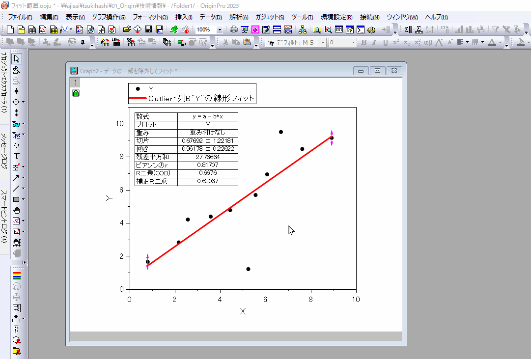Select the Text tool
This screenshot has width=531, height=359.
point(16,156)
